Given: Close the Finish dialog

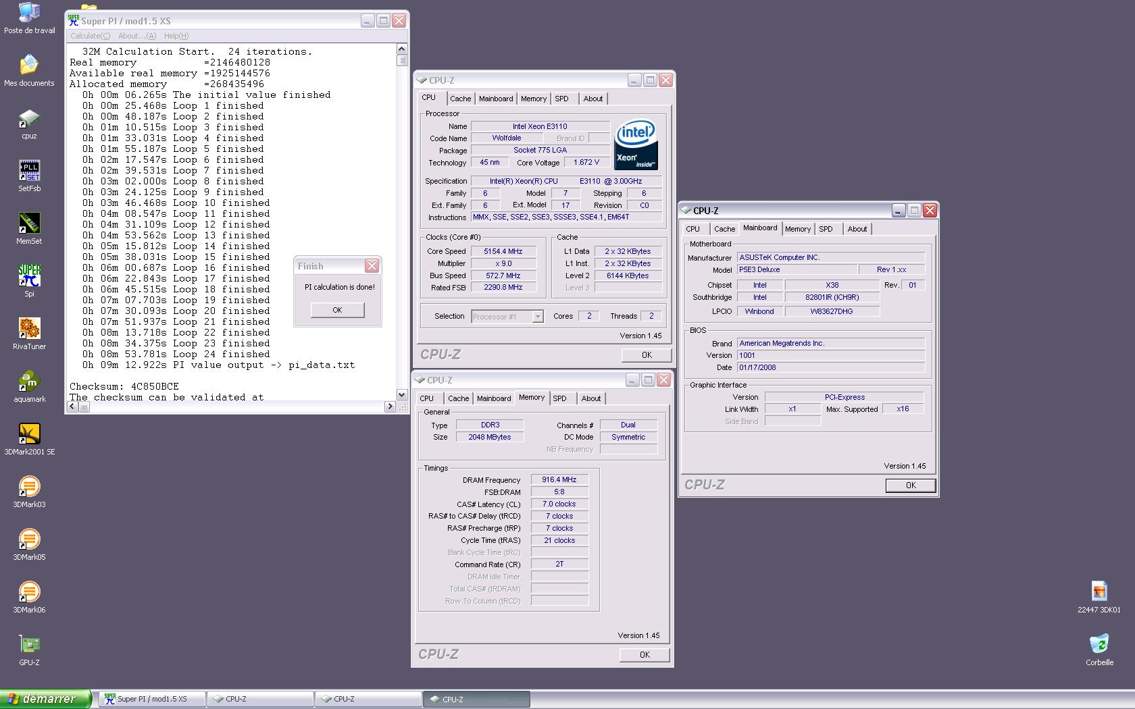Looking at the screenshot, I should pyautogui.click(x=372, y=265).
